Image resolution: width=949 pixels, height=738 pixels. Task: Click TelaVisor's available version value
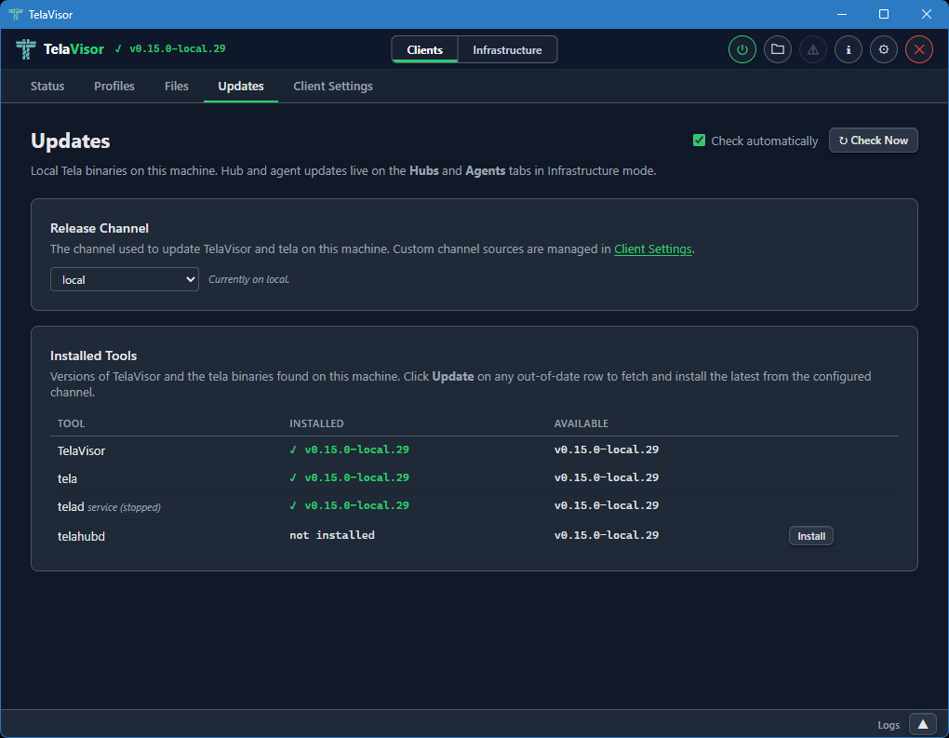tap(607, 450)
